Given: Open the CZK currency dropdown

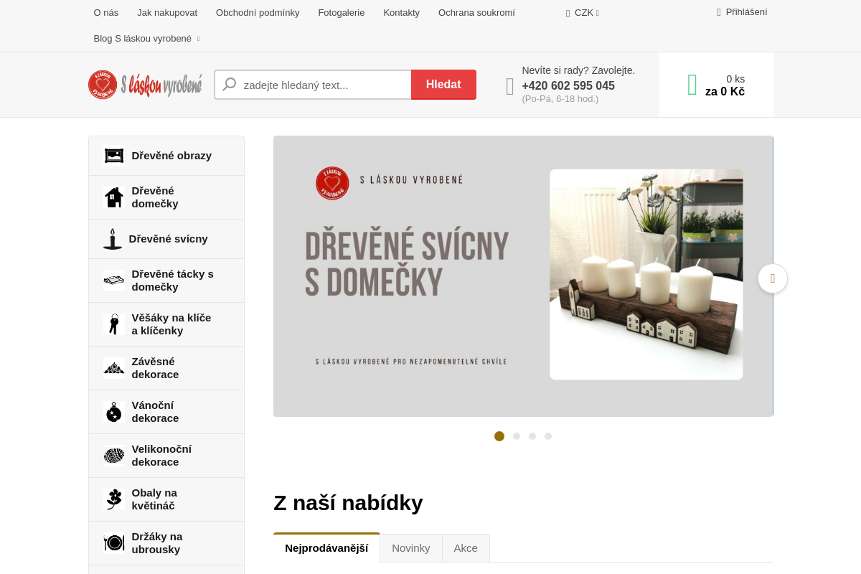Looking at the screenshot, I should [x=583, y=12].
